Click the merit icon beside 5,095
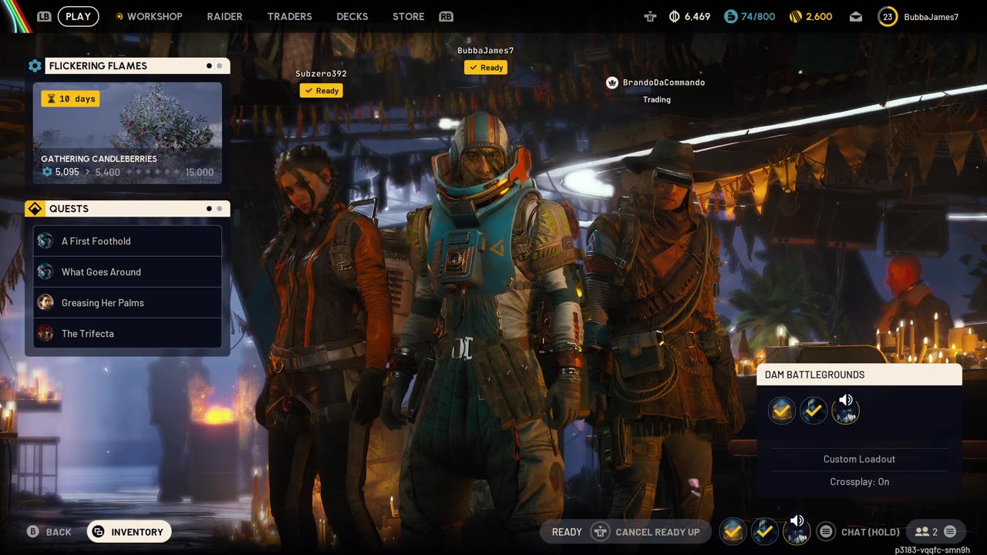987x555 pixels. pyautogui.click(x=47, y=172)
